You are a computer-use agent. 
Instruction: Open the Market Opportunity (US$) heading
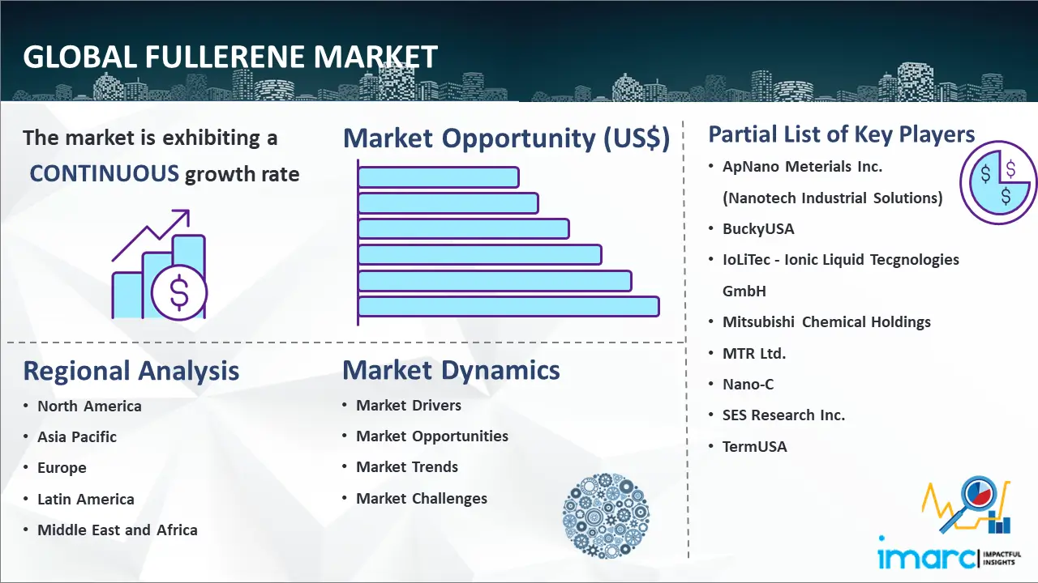(x=506, y=138)
